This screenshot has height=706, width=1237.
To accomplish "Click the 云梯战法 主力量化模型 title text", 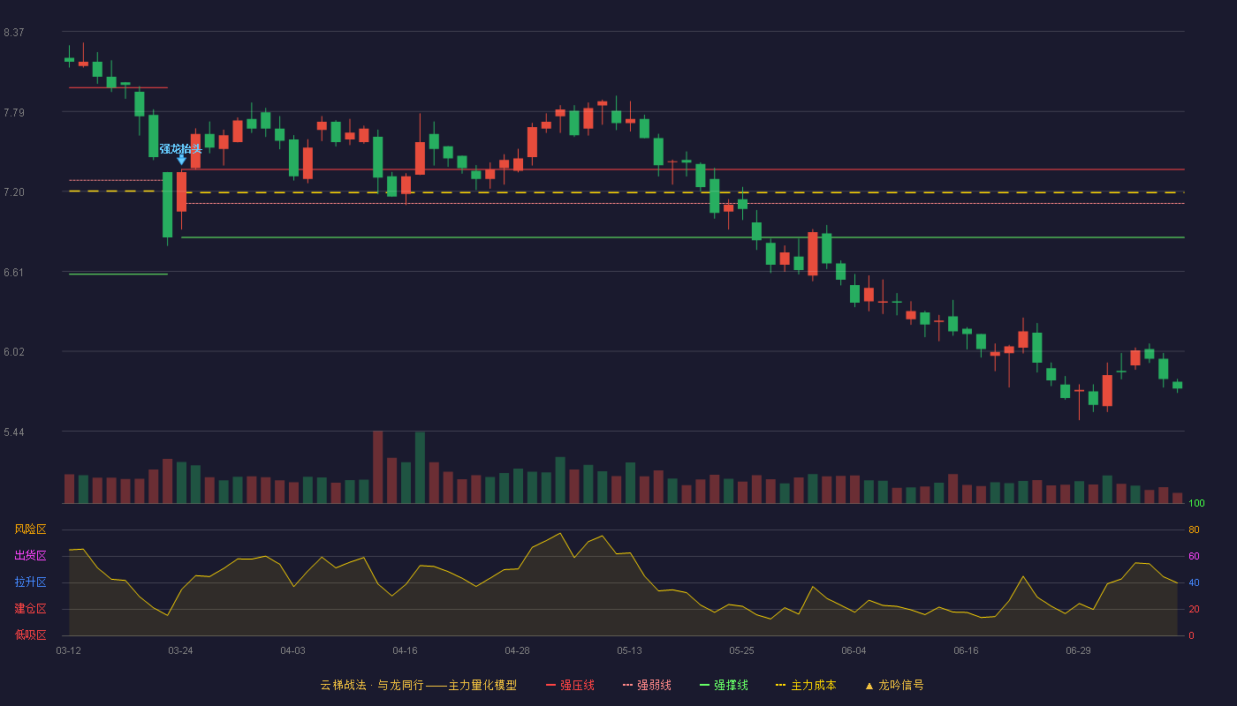I will tap(418, 685).
